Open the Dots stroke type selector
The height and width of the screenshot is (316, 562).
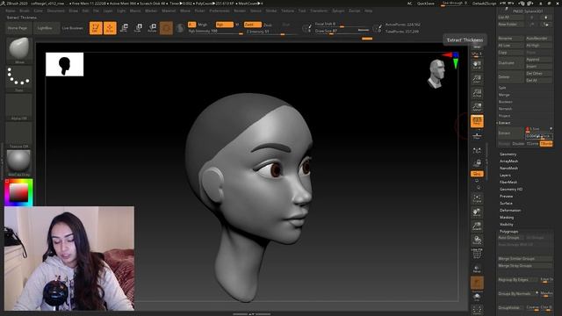click(19, 78)
